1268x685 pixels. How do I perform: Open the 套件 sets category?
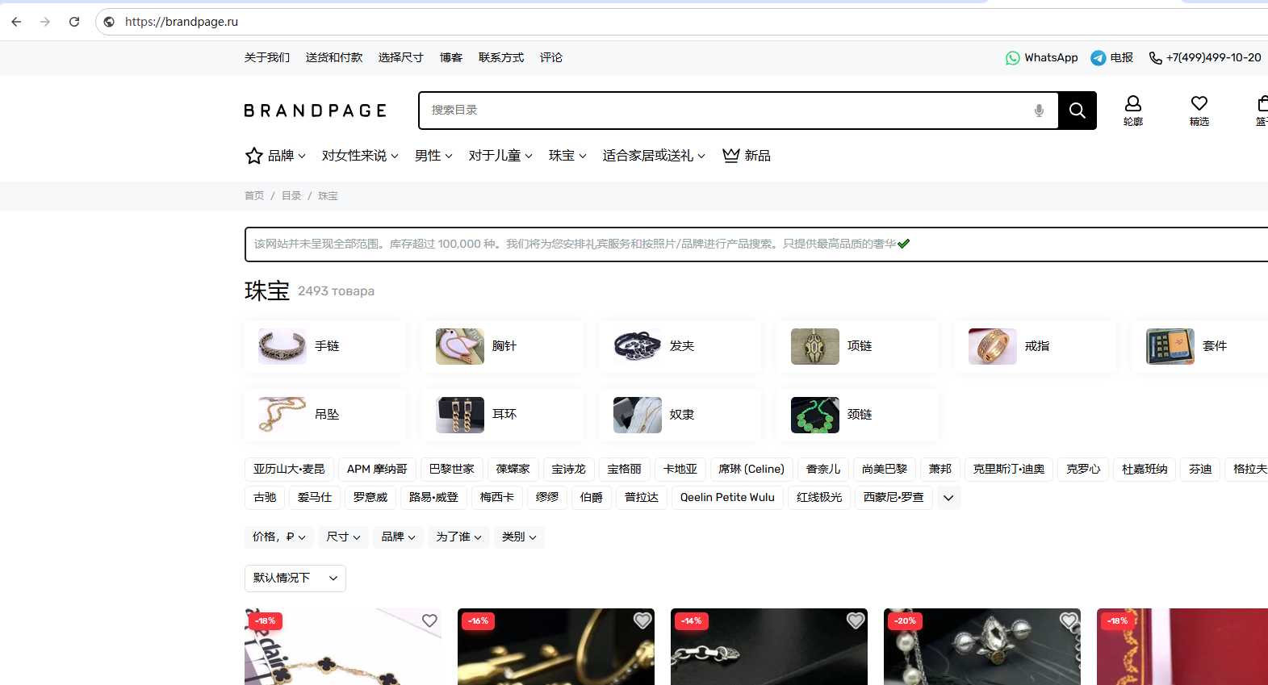pos(1200,346)
